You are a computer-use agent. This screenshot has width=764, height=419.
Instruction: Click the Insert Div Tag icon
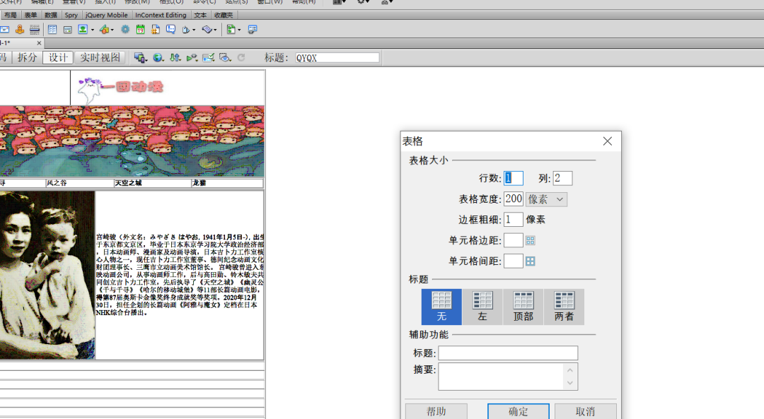pyautogui.click(x=68, y=29)
